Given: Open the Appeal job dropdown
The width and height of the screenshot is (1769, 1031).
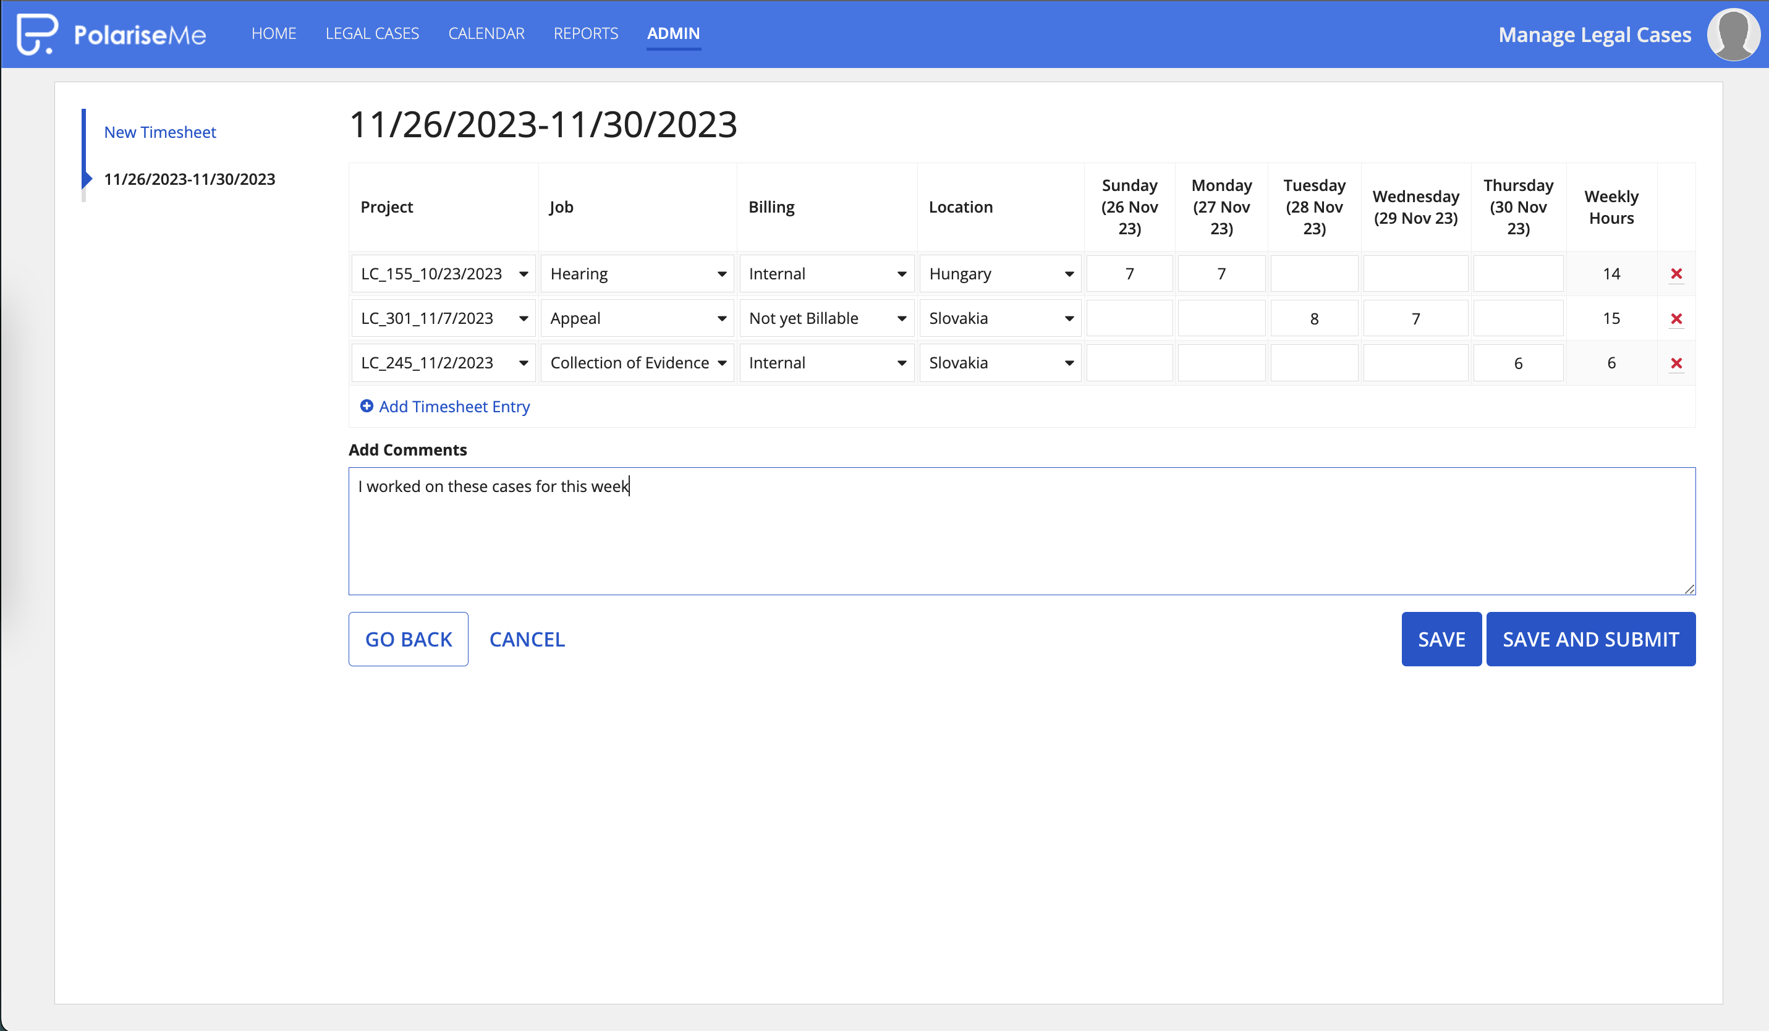Looking at the screenshot, I should [x=637, y=319].
